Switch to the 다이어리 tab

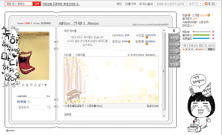(174, 44)
